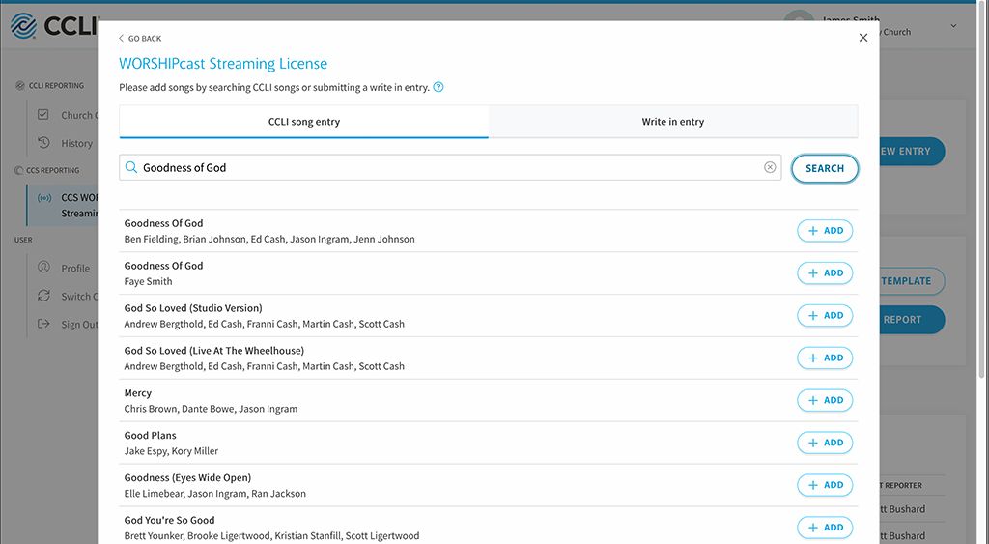The image size is (989, 544).
Task: Select the first Goodness Of God title
Action: pyautogui.click(x=163, y=223)
